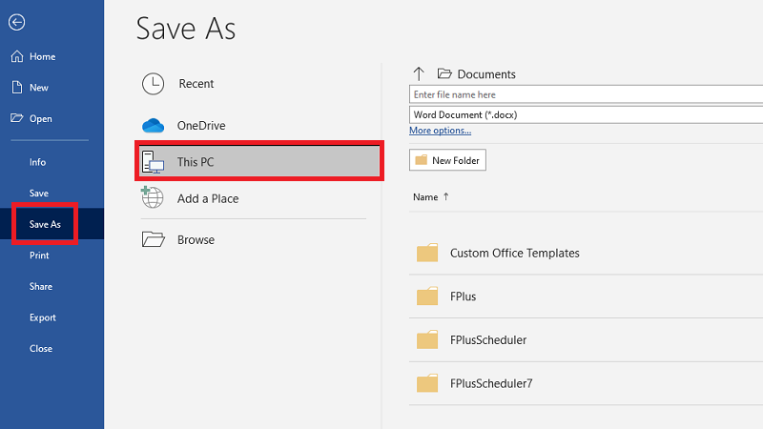This screenshot has height=429, width=763.
Task: Choose the OneDrive cloud icon
Action: [x=153, y=126]
